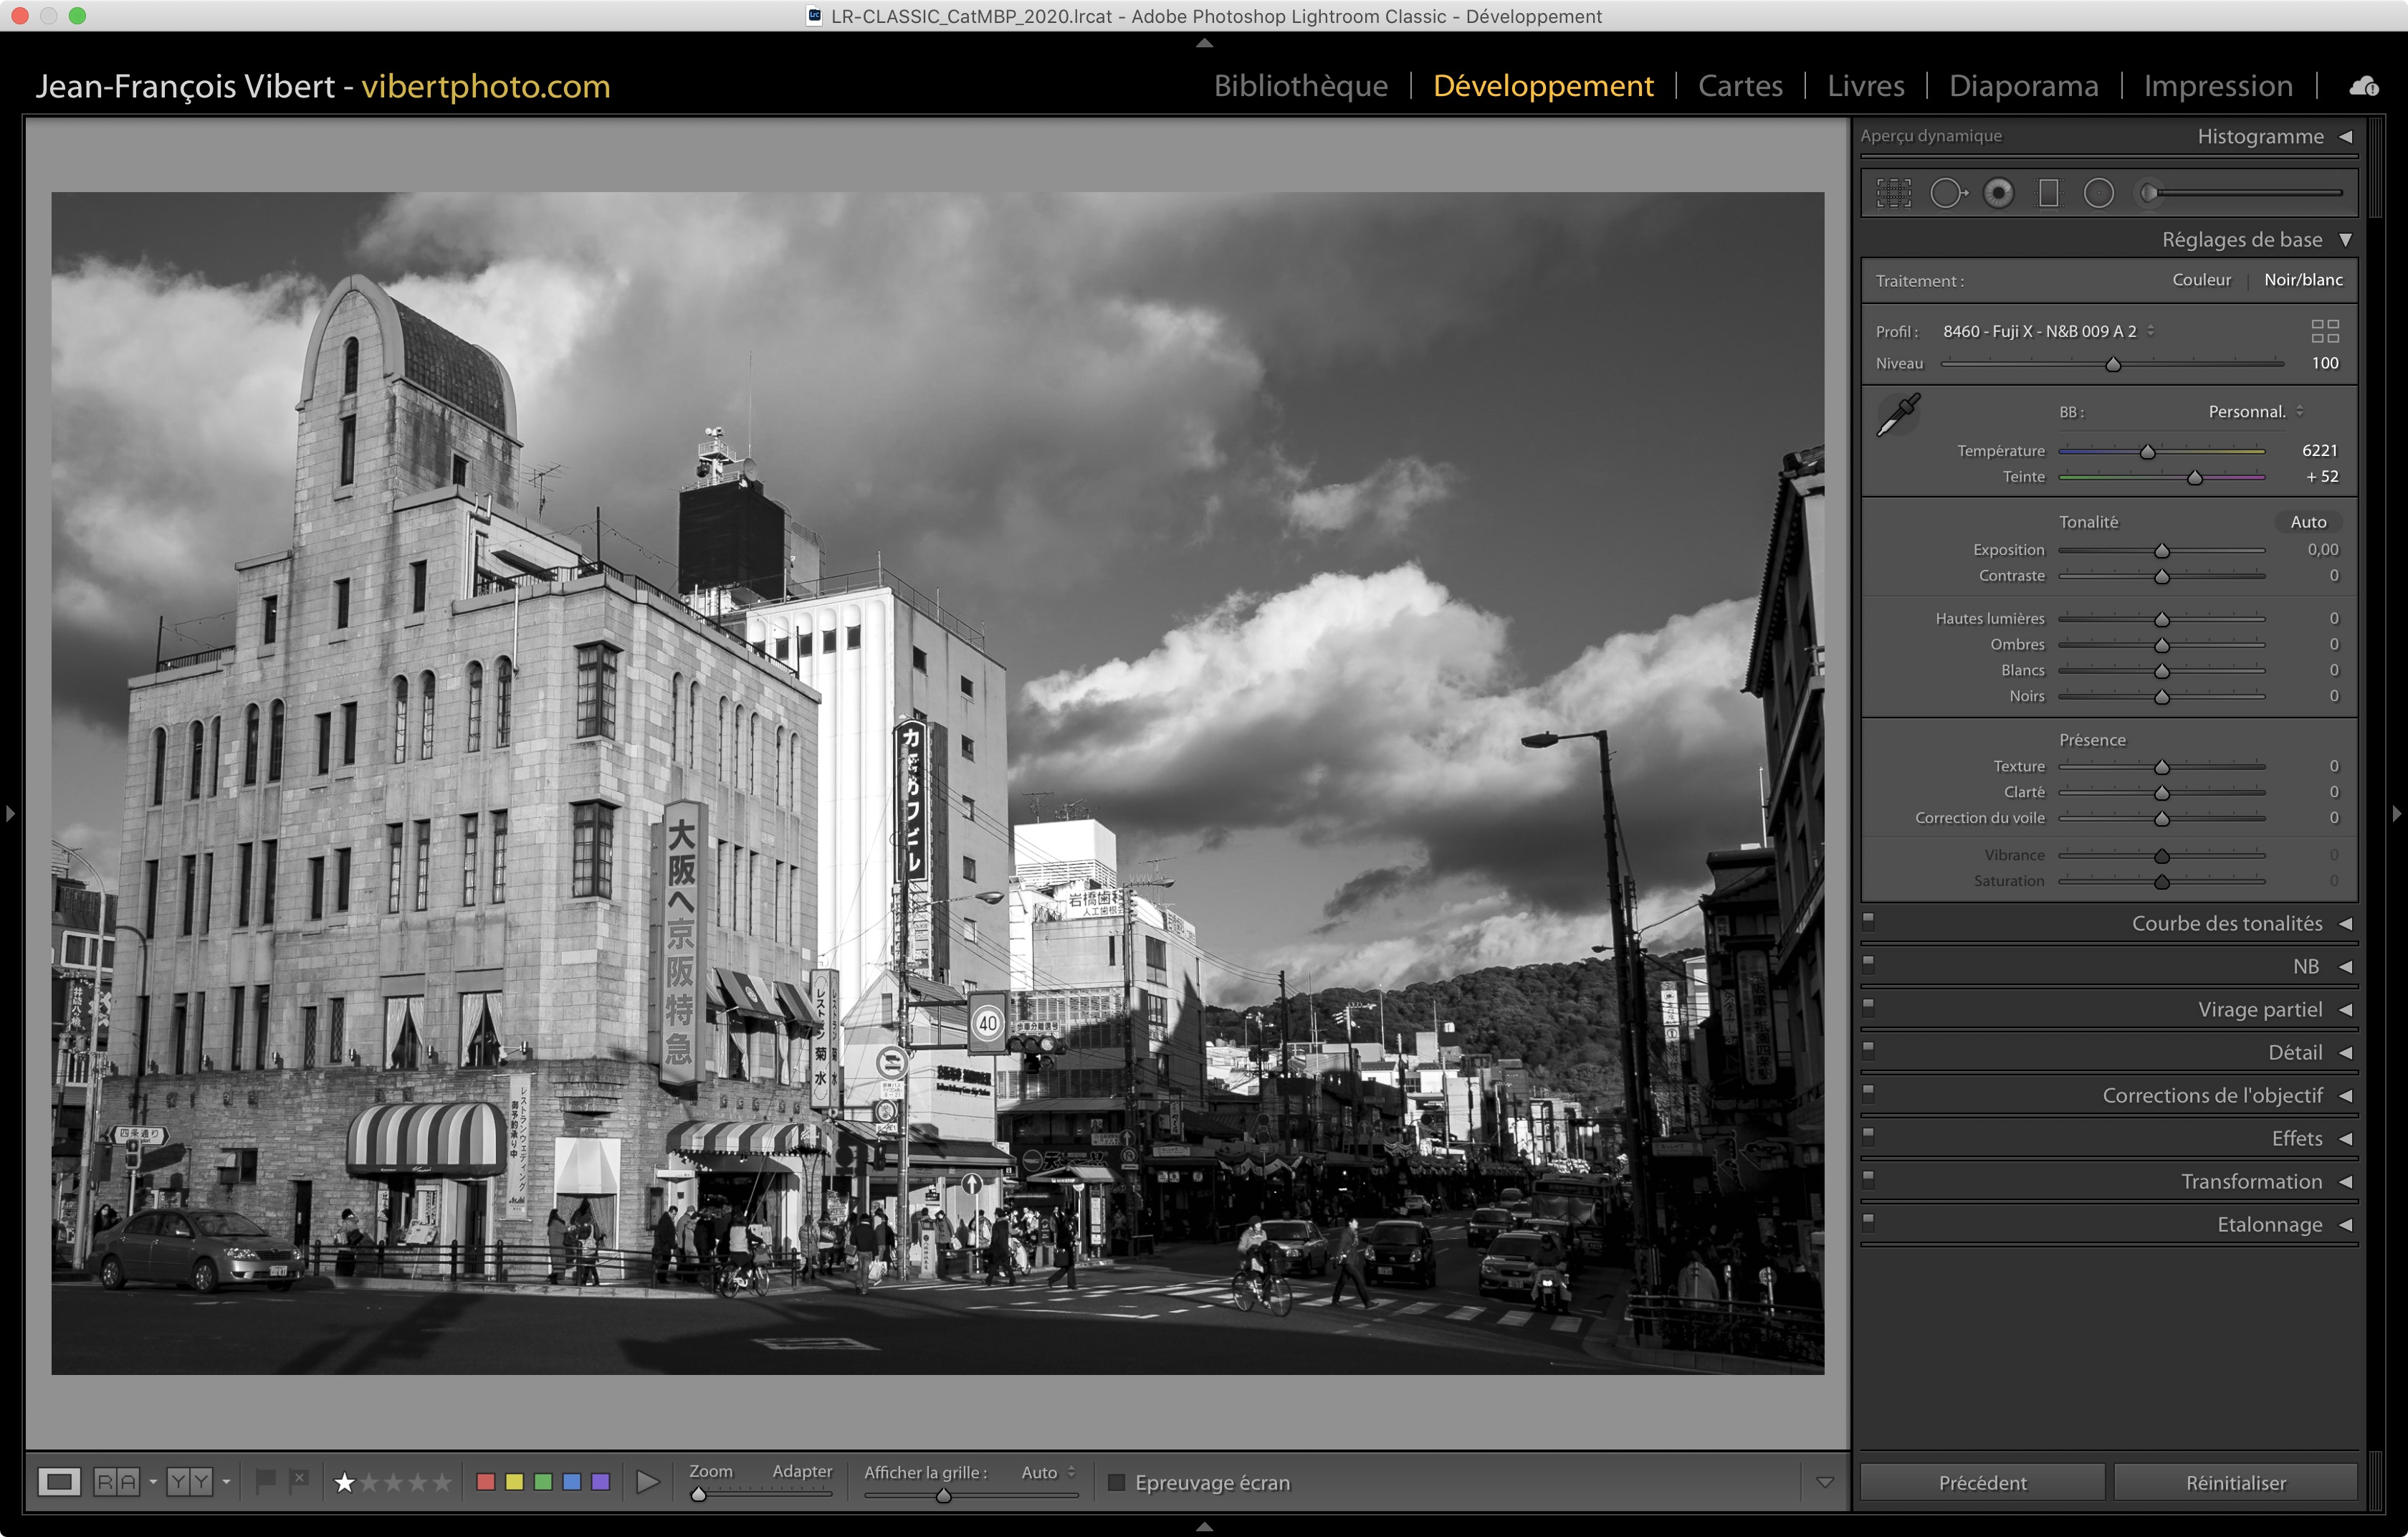Switch treatment to Couleur
2408x1537 pixels.
2201,280
